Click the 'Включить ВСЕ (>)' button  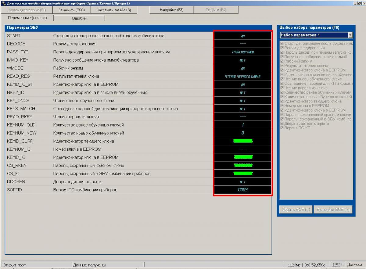click(333, 210)
